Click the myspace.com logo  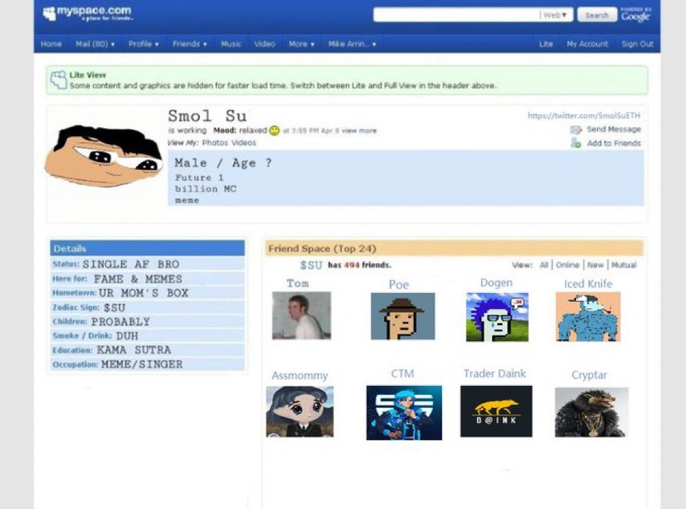point(87,13)
